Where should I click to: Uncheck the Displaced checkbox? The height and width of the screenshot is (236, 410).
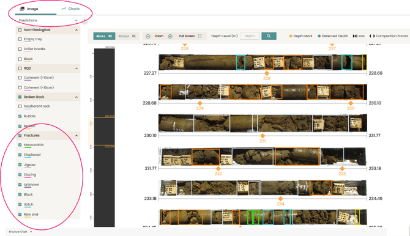[20, 155]
